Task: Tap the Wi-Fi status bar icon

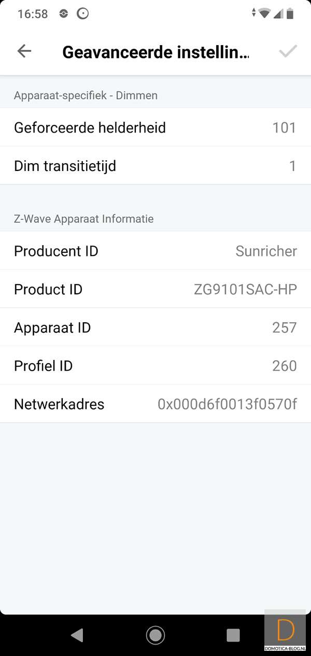Action: click(264, 13)
